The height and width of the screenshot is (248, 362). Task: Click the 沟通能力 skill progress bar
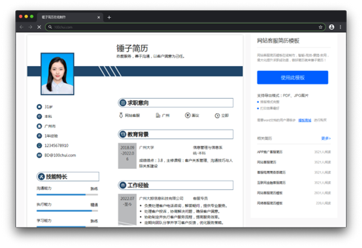67,194
